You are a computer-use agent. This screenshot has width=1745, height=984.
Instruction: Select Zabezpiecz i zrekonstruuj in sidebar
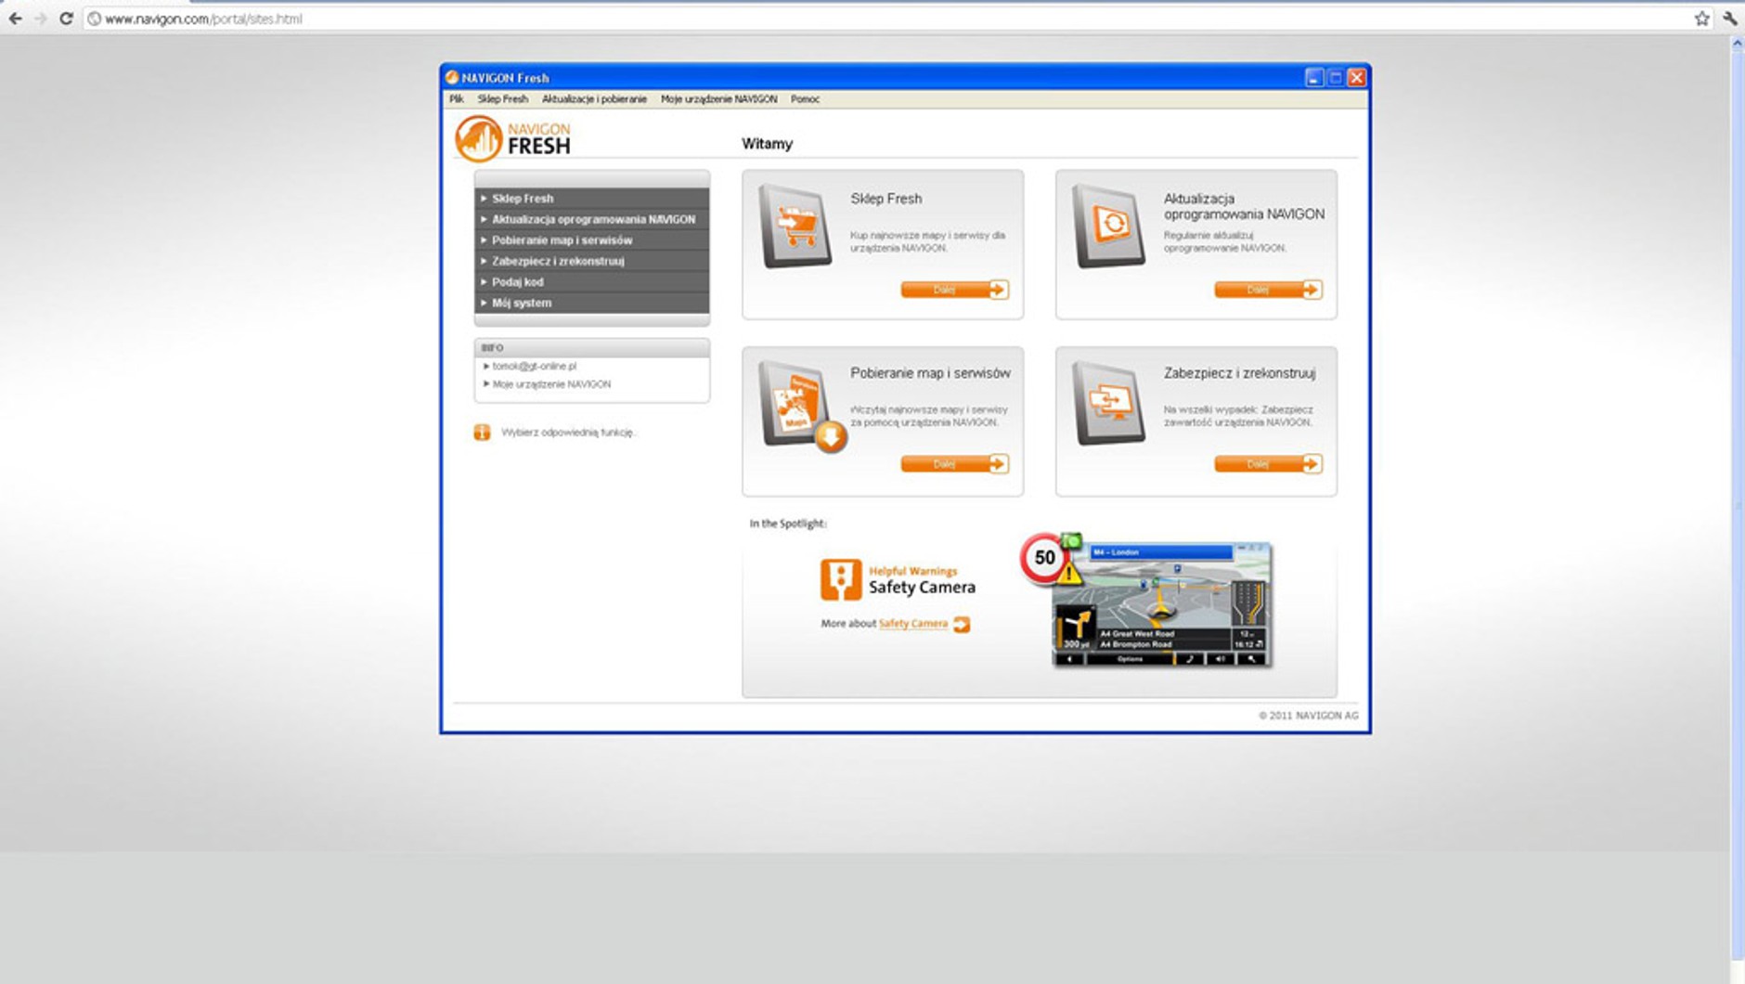point(592,262)
